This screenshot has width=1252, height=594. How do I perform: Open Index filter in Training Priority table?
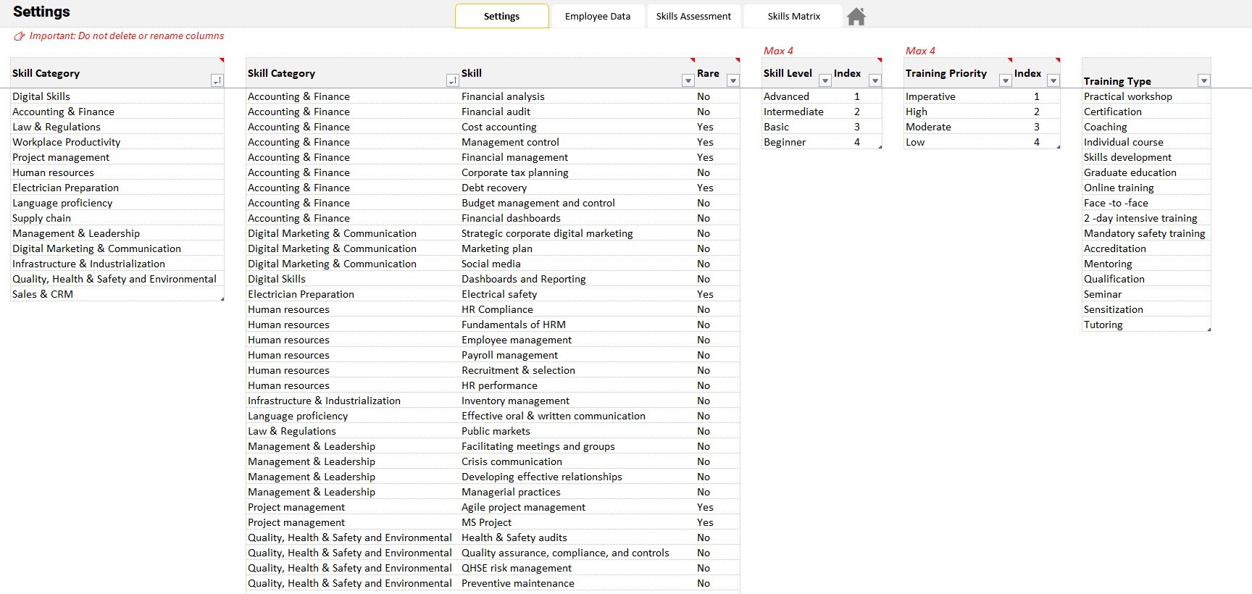pos(1053,80)
